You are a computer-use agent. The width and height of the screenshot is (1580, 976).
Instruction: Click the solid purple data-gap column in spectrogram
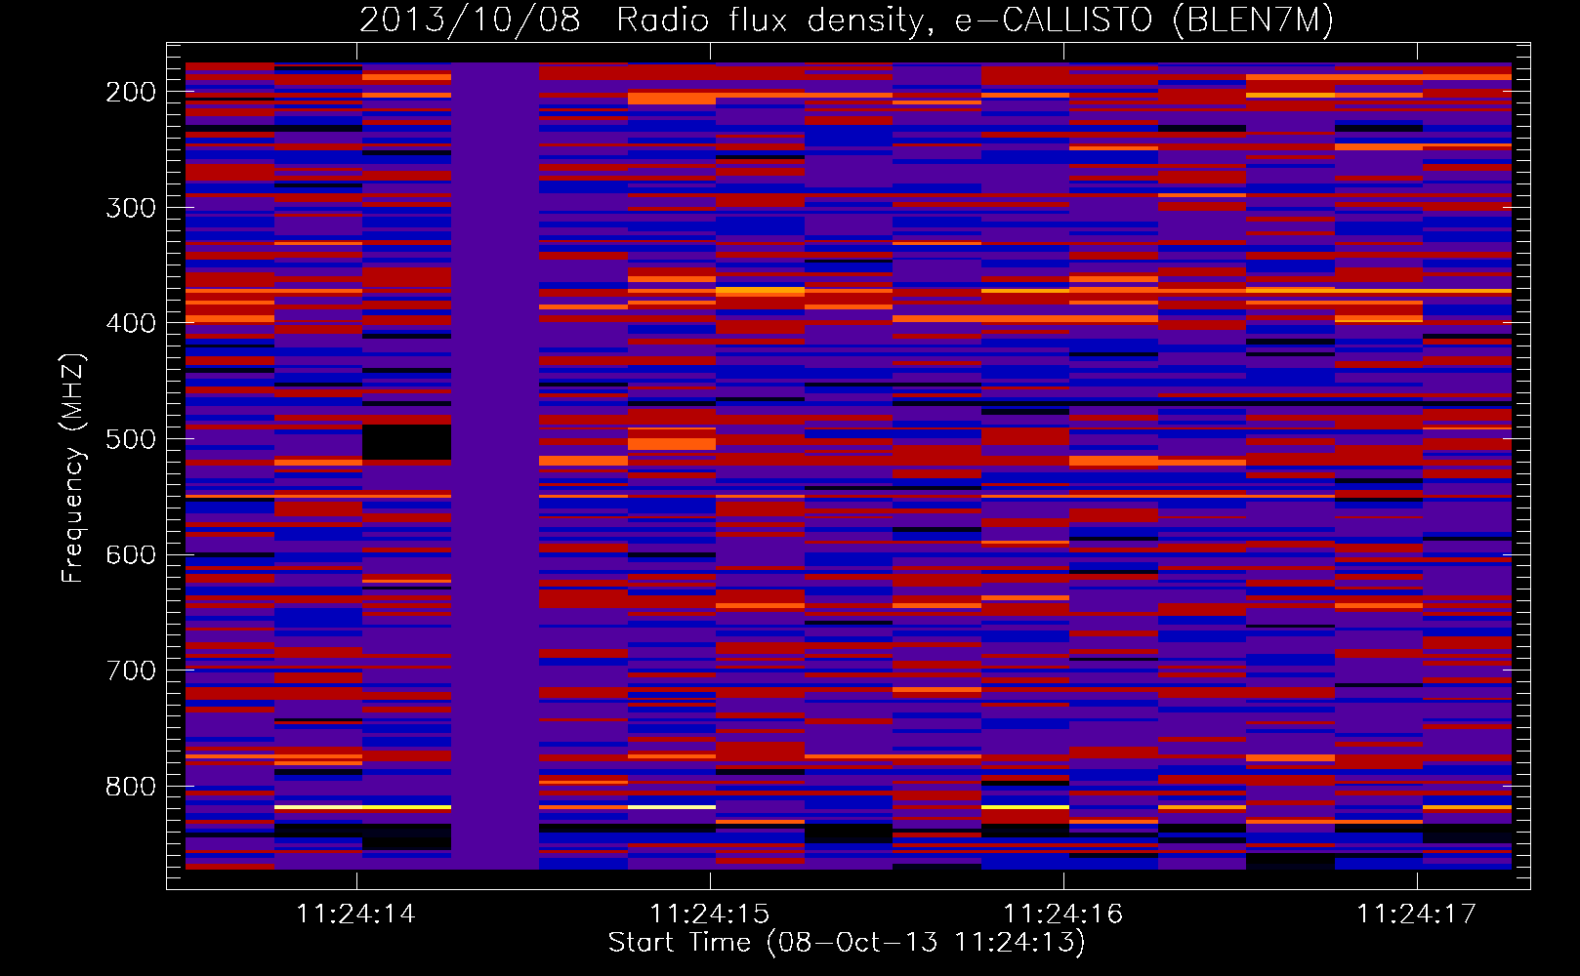pyautogui.click(x=494, y=466)
